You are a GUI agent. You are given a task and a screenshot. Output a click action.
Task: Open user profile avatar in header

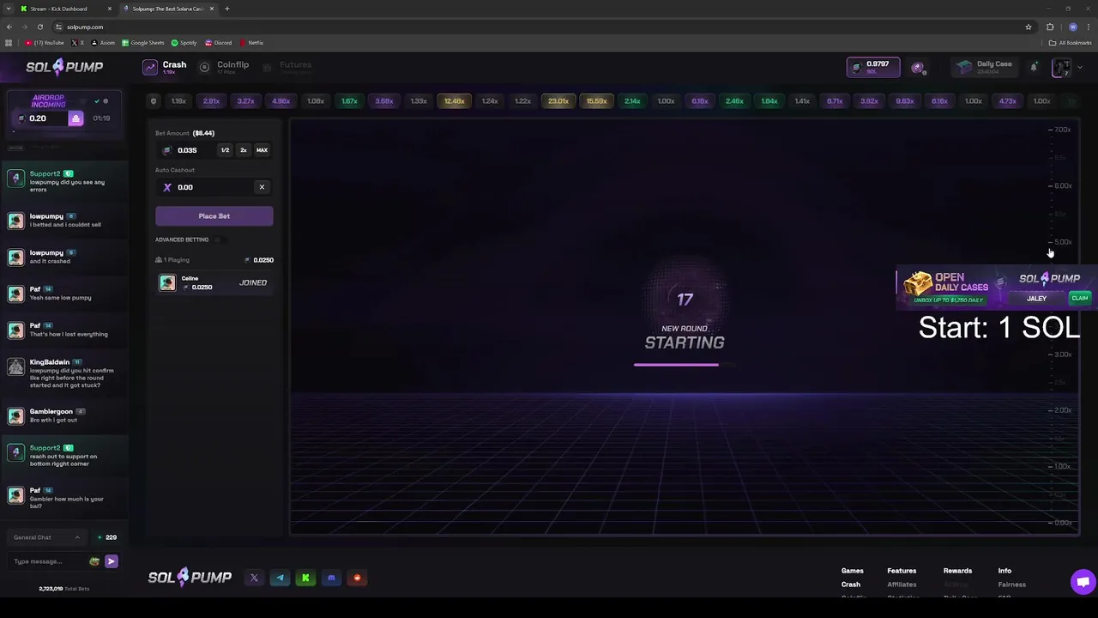click(x=1061, y=67)
